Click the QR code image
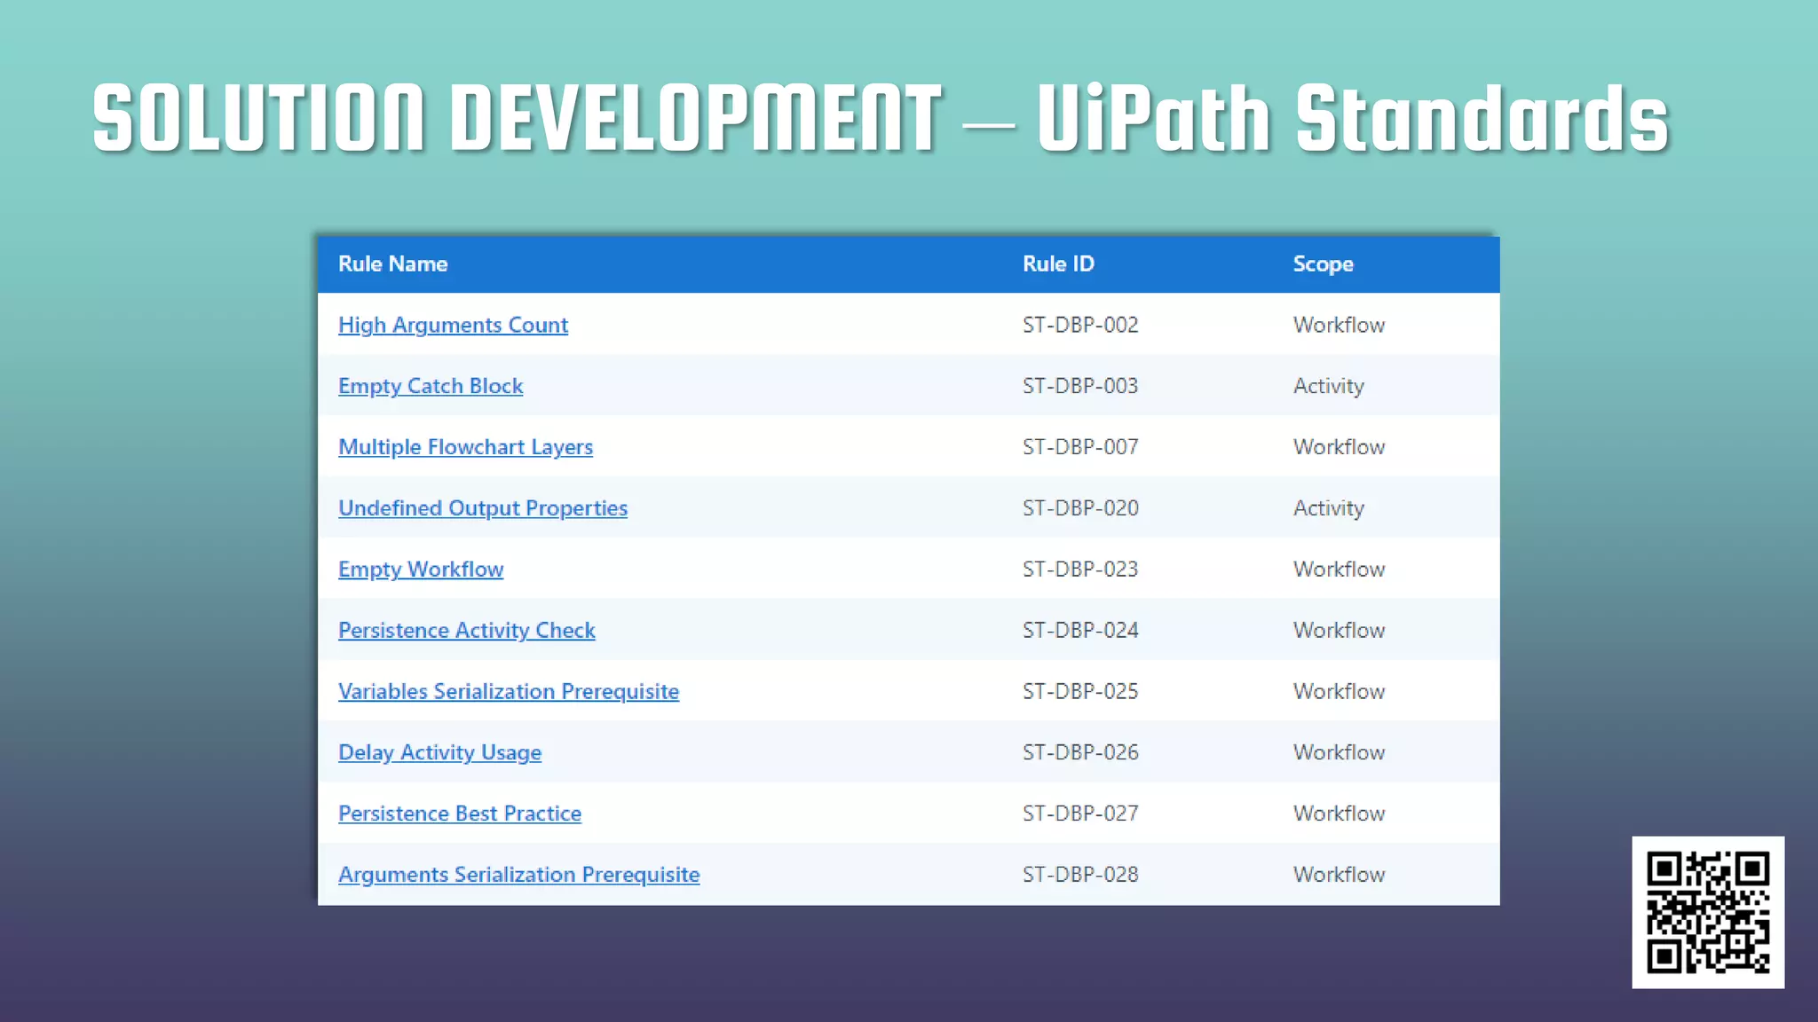 (1708, 912)
